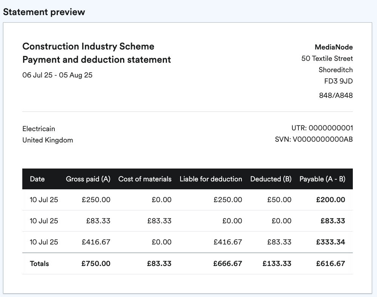Click the Liable for deduction column header
Viewport: 377px width, 297px height.
coord(211,179)
